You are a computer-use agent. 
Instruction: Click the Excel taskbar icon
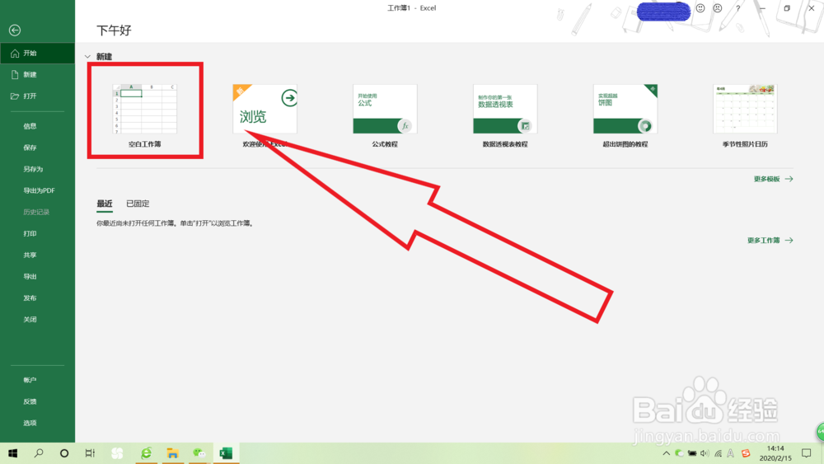pos(226,453)
